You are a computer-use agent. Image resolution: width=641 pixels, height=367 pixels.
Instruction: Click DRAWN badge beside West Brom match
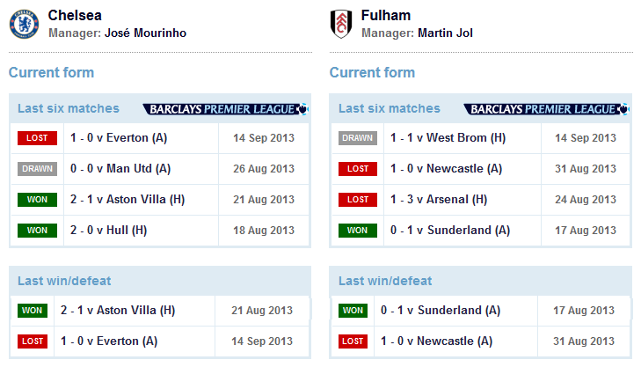[358, 138]
